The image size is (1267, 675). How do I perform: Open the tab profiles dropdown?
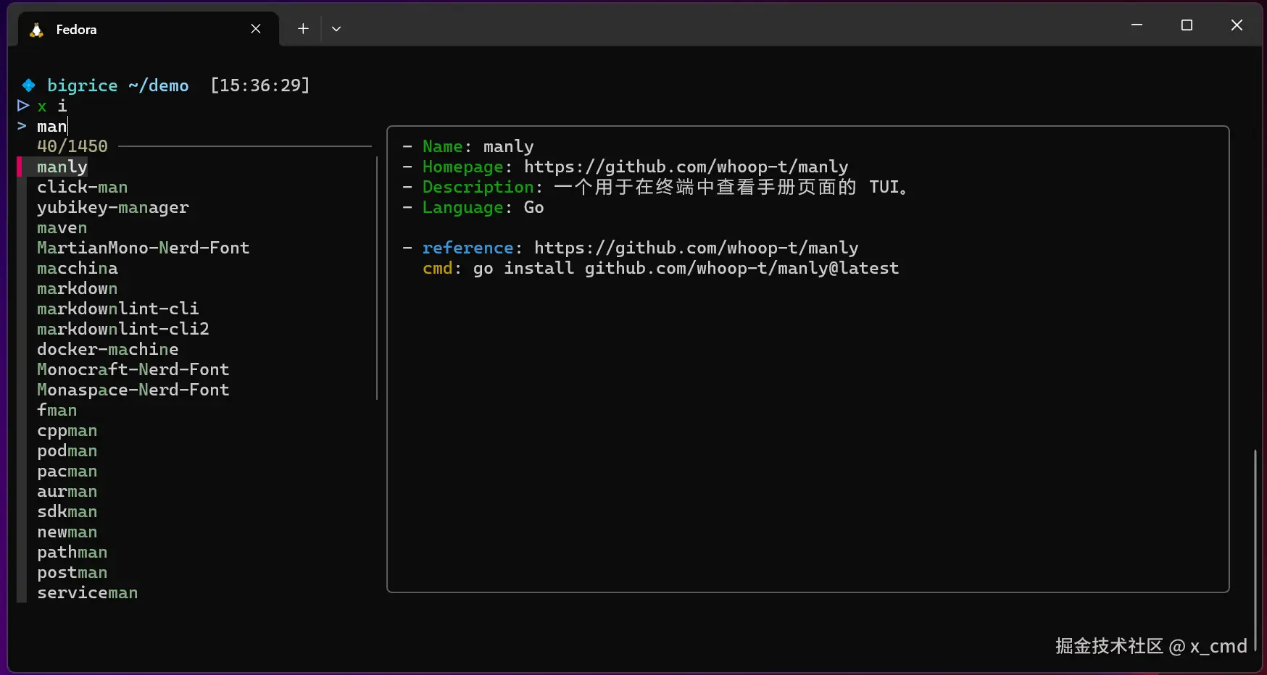coord(336,29)
